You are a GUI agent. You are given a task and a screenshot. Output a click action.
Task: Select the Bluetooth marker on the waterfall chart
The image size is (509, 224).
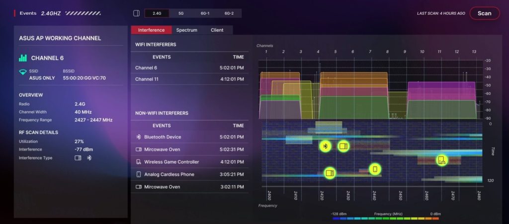pyautogui.click(x=325, y=146)
